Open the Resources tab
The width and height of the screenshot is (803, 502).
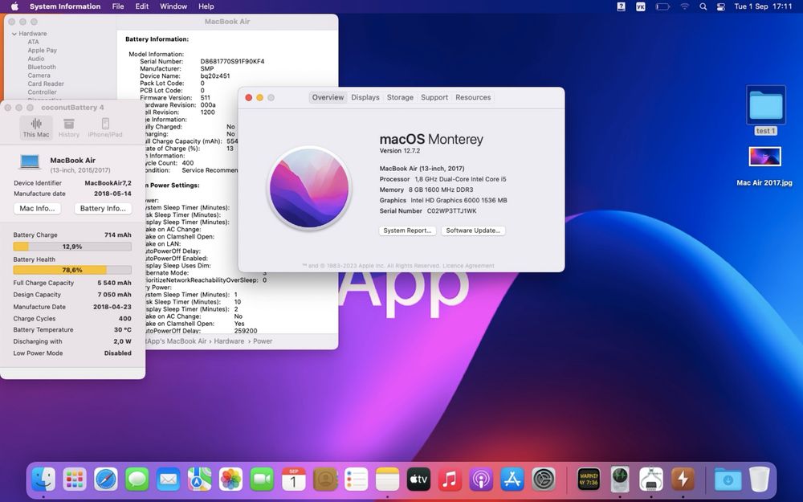point(473,97)
